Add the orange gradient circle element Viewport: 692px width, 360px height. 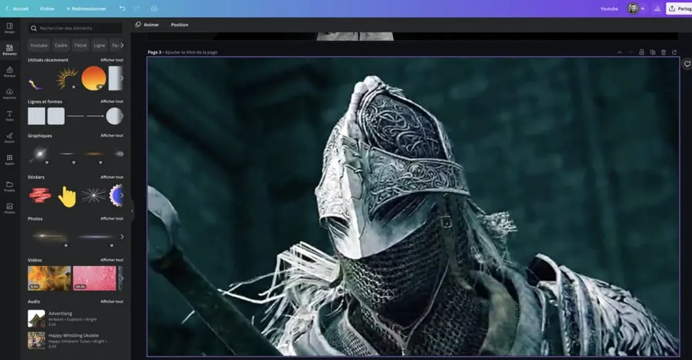[x=93, y=79]
